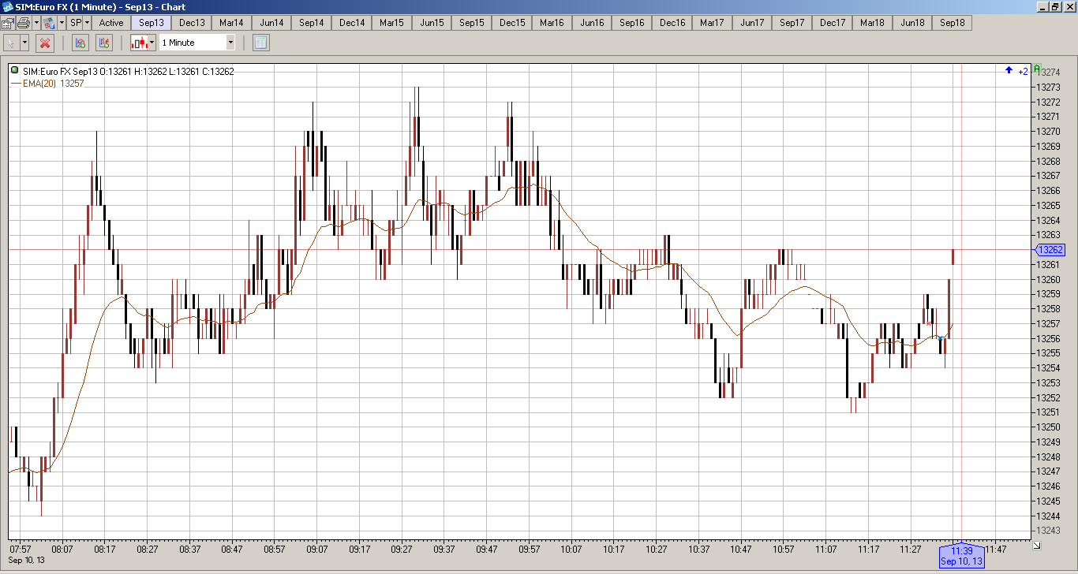The image size is (1078, 574).
Task: Click the 13274 price scale label
Action: [1049, 72]
